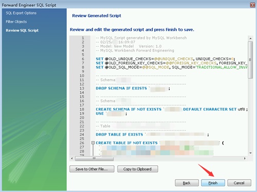Close the Forward Engineer SQL Script dialog
The width and height of the screenshot is (257, 192).
(x=252, y=5)
